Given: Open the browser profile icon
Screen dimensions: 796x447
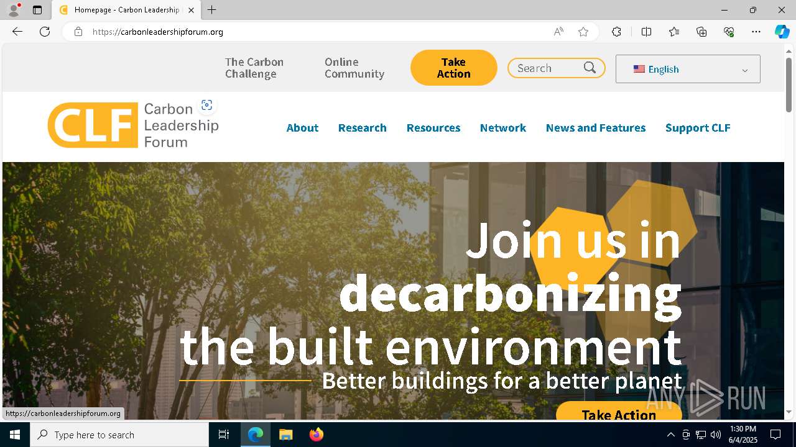Looking at the screenshot, I should pyautogui.click(x=14, y=10).
